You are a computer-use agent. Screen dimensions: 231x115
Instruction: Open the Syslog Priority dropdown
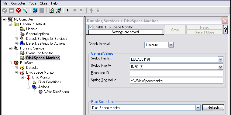point(220,67)
